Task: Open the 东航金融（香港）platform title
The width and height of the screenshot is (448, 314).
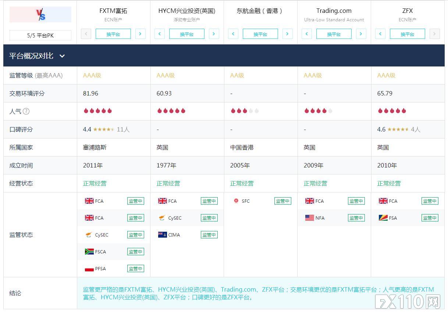Action: (260, 11)
